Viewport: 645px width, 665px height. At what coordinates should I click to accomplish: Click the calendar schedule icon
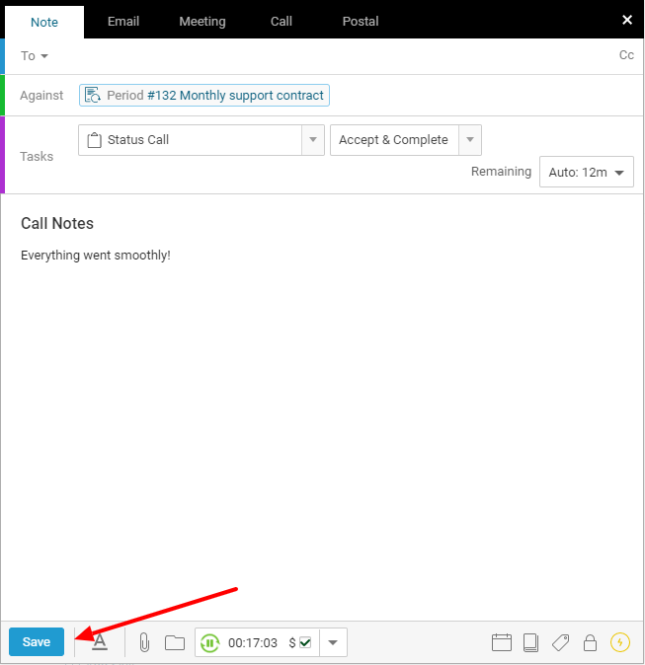(x=502, y=643)
